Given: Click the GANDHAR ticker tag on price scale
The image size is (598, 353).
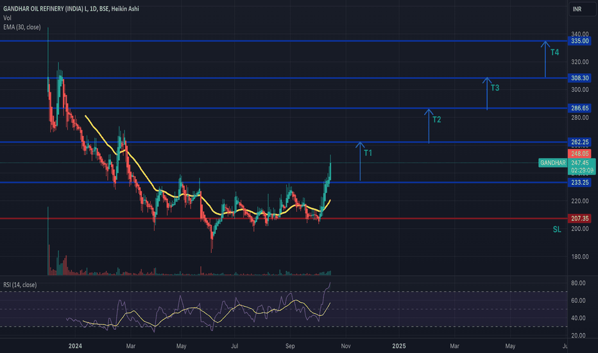Looking at the screenshot, I should click(553, 163).
